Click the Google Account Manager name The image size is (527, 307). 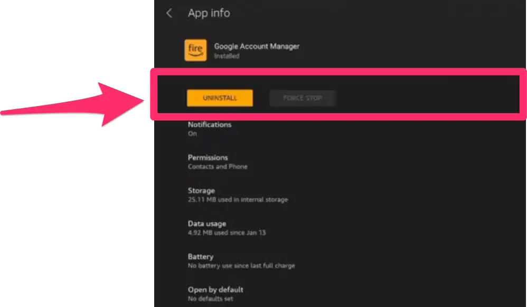click(257, 46)
